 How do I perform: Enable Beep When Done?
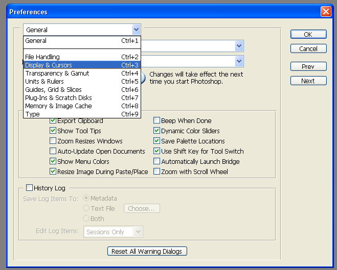pyautogui.click(x=156, y=120)
